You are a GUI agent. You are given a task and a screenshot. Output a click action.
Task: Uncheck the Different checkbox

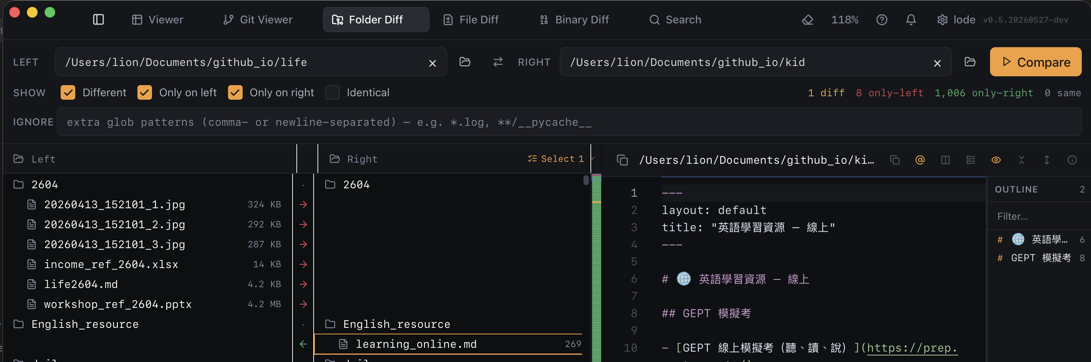point(68,92)
